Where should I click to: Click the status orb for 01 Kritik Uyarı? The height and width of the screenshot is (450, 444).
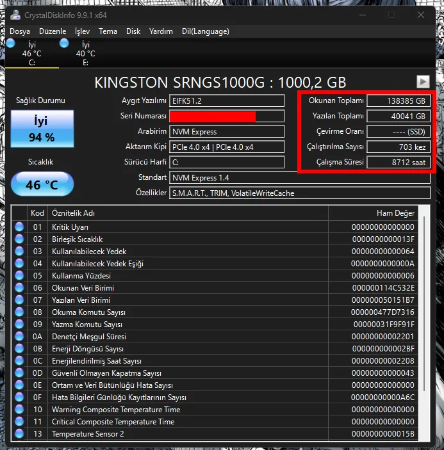coord(19,227)
